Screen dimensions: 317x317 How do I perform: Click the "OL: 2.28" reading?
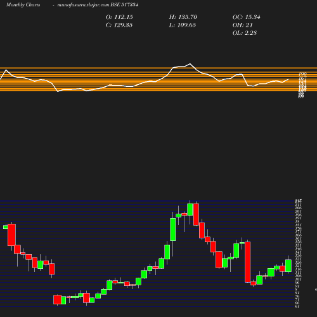click(x=245, y=33)
